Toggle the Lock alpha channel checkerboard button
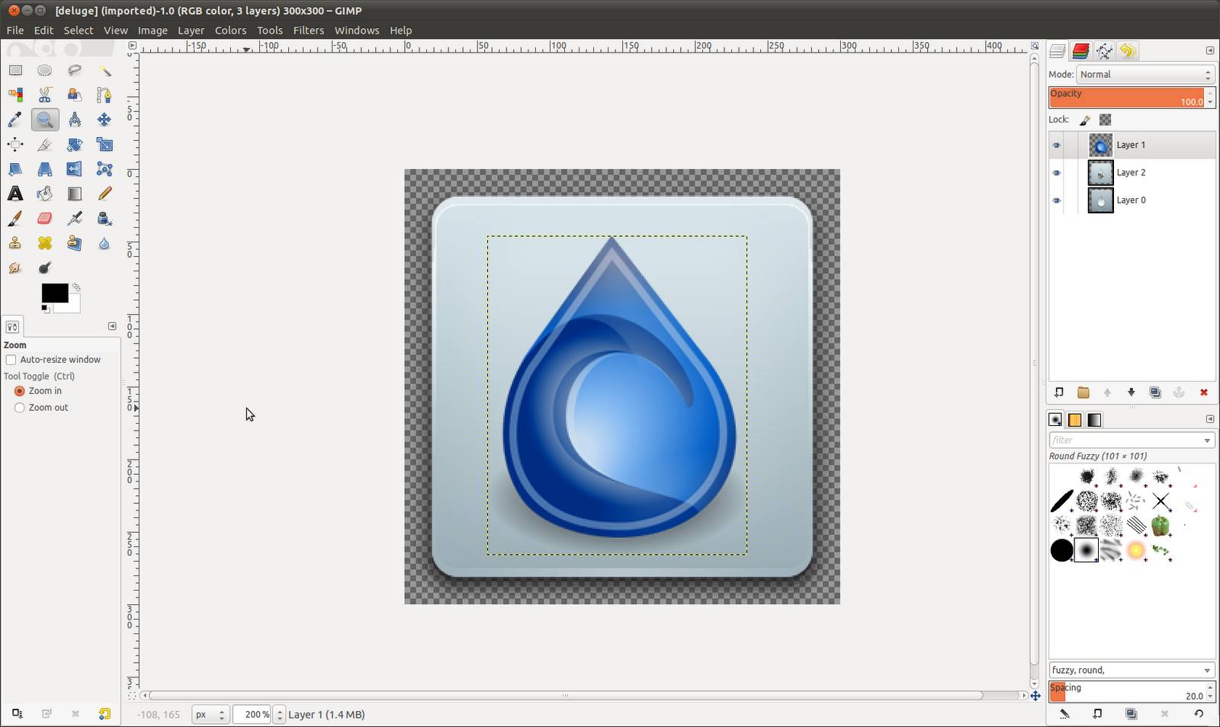 pyautogui.click(x=1106, y=120)
